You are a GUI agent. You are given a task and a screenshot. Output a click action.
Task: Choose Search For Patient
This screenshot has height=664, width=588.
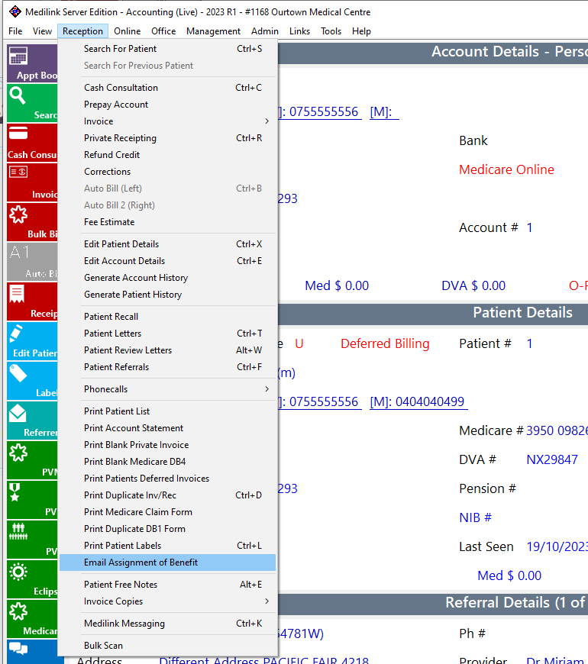[x=168, y=49]
